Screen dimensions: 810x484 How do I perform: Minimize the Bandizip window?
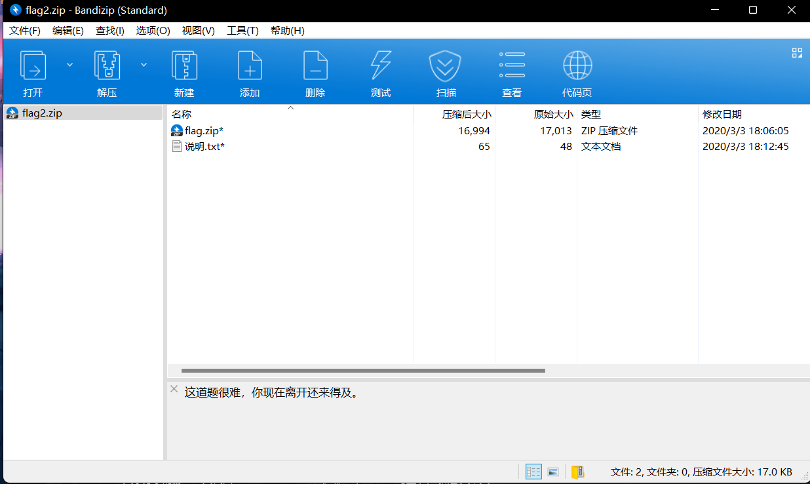point(716,10)
